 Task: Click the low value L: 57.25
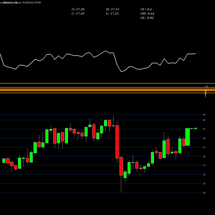(113, 14)
